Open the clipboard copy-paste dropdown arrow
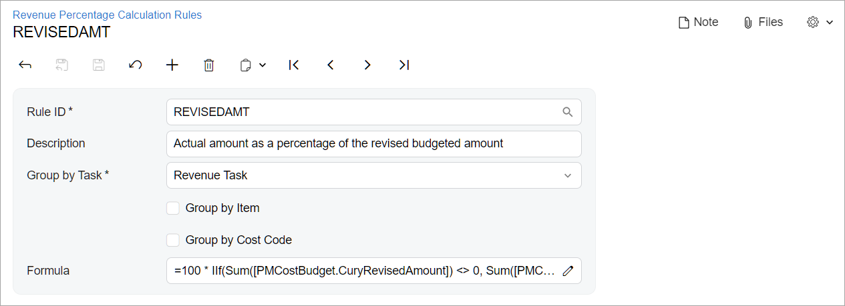This screenshot has width=845, height=306. [263, 65]
